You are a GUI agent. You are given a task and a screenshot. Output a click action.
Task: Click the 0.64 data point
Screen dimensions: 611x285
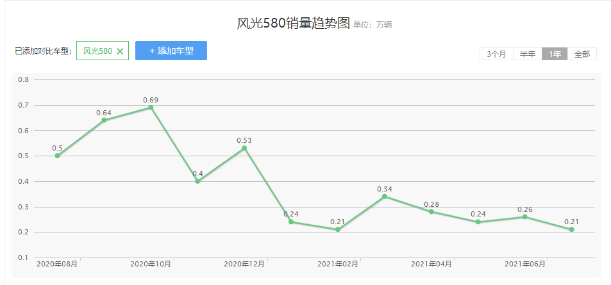(x=104, y=120)
